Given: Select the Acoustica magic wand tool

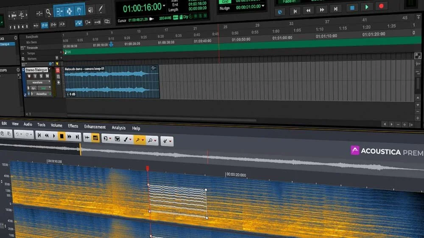Looking at the screenshot, I should click(x=138, y=140).
